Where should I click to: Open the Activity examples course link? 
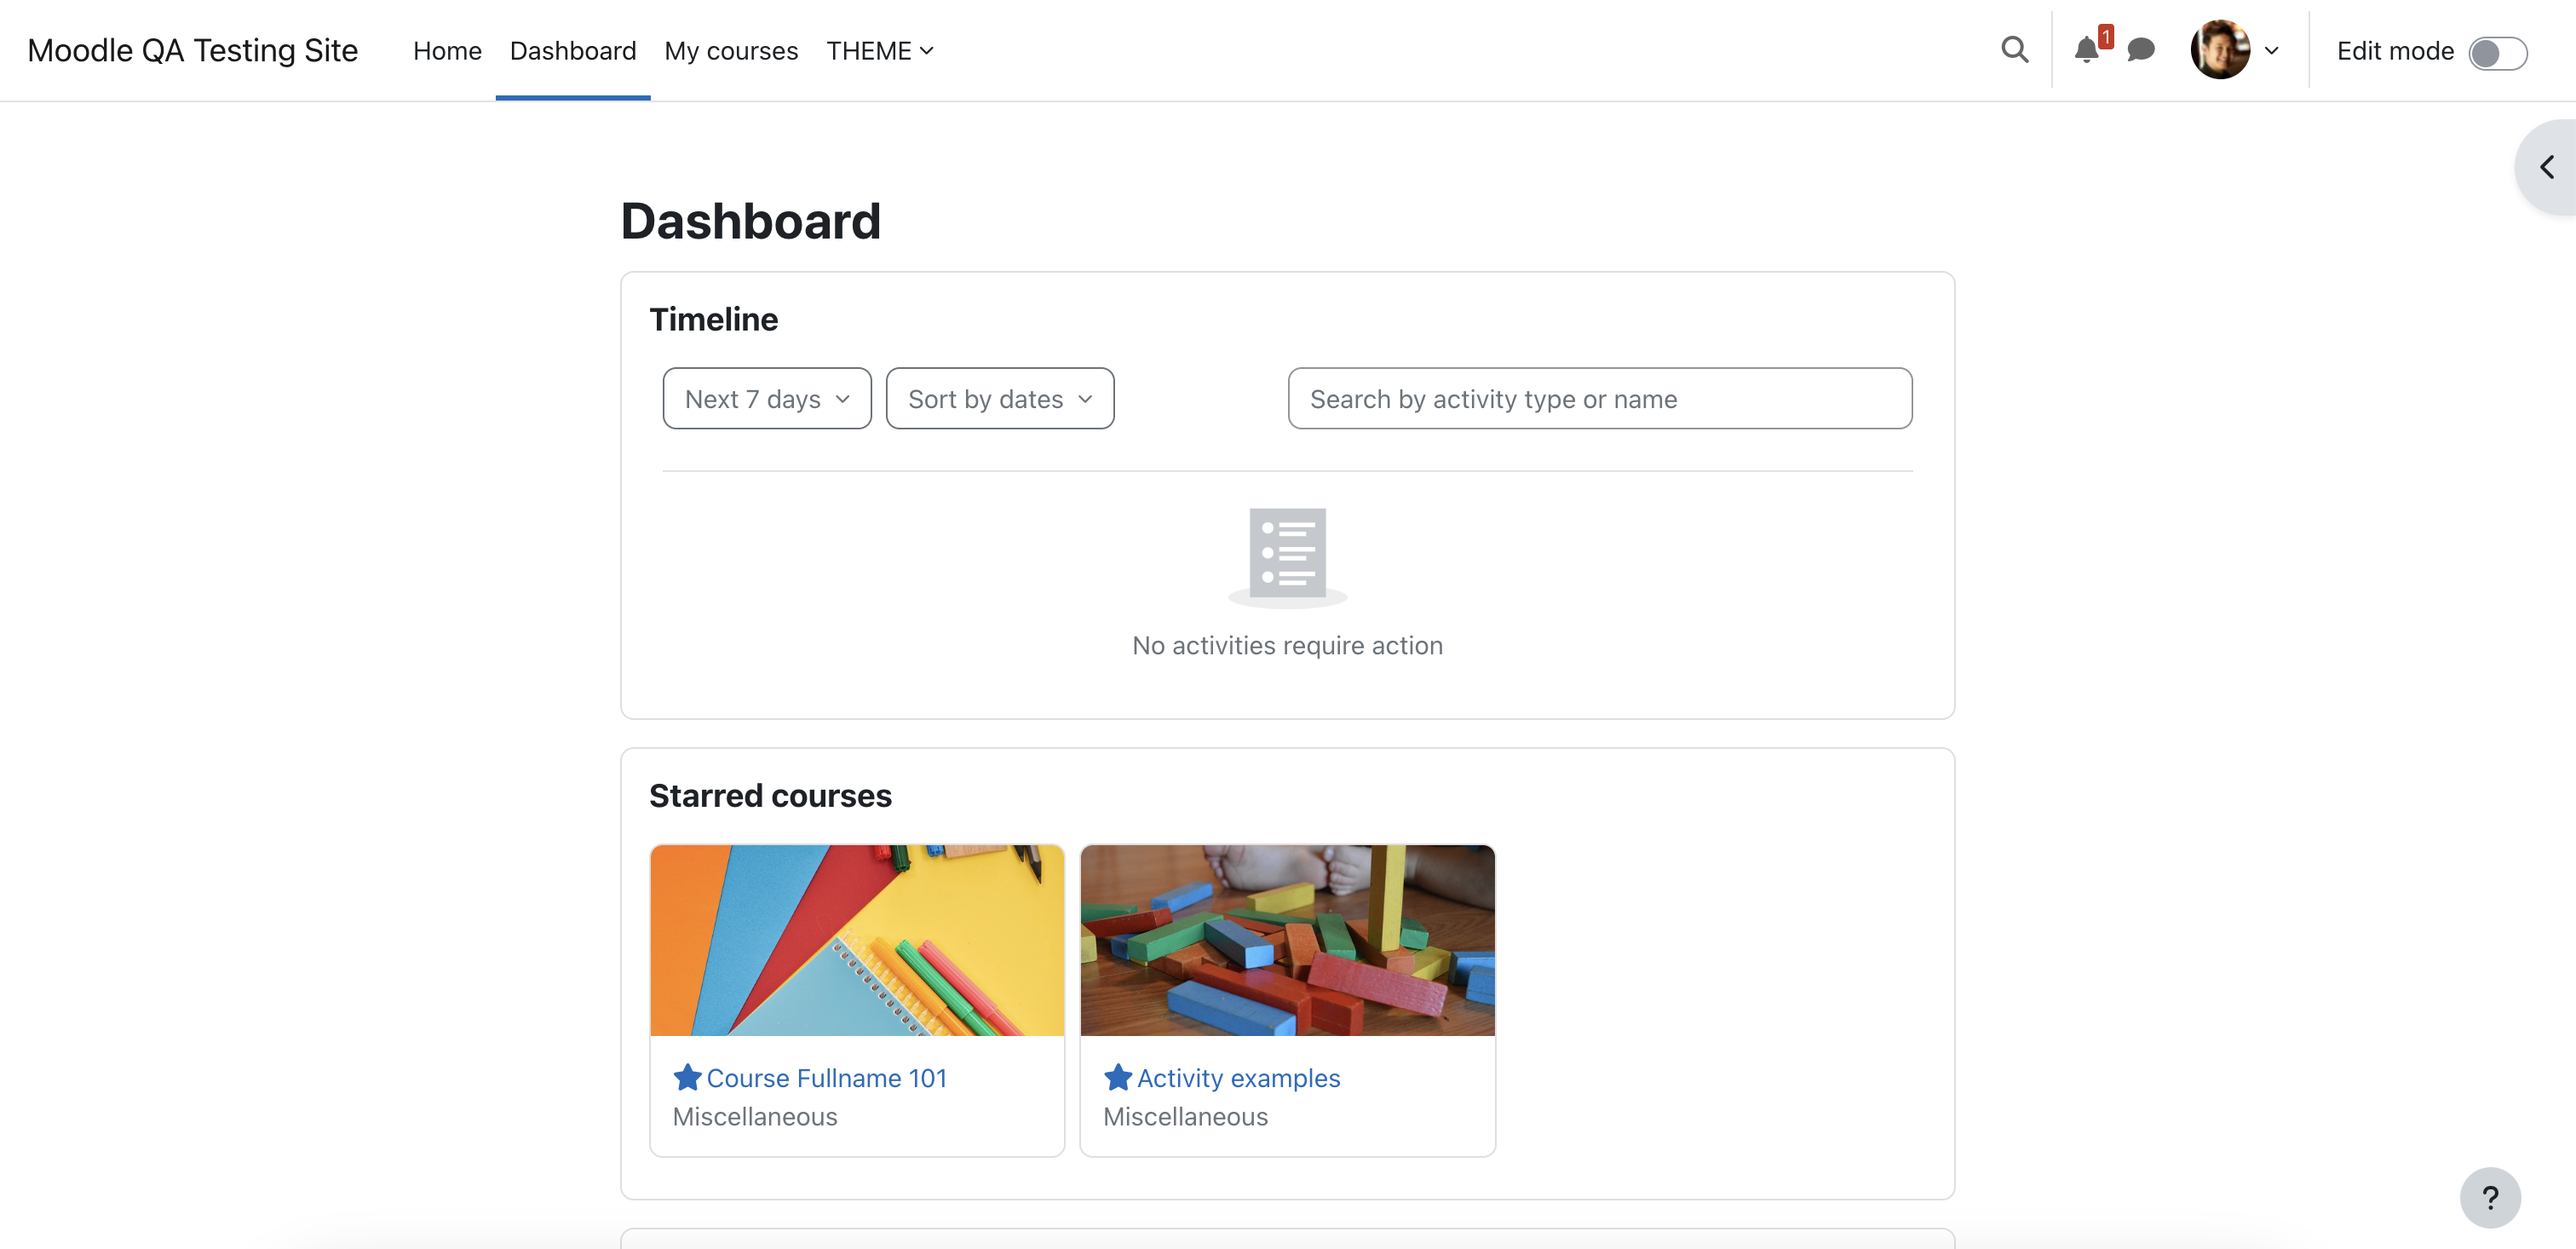(x=1238, y=1078)
